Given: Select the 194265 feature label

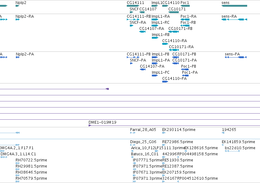Looking at the screenshot, I should (x=229, y=130).
